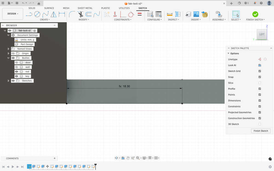Select the Measure tool under Inspect
Screen dimensions: 274x171
[x=170, y=14]
